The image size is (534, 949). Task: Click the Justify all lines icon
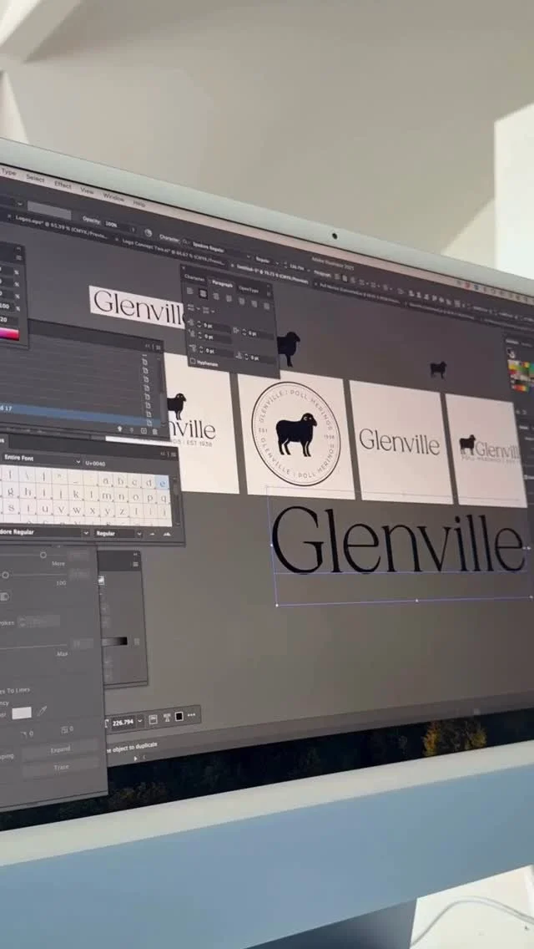click(x=267, y=307)
